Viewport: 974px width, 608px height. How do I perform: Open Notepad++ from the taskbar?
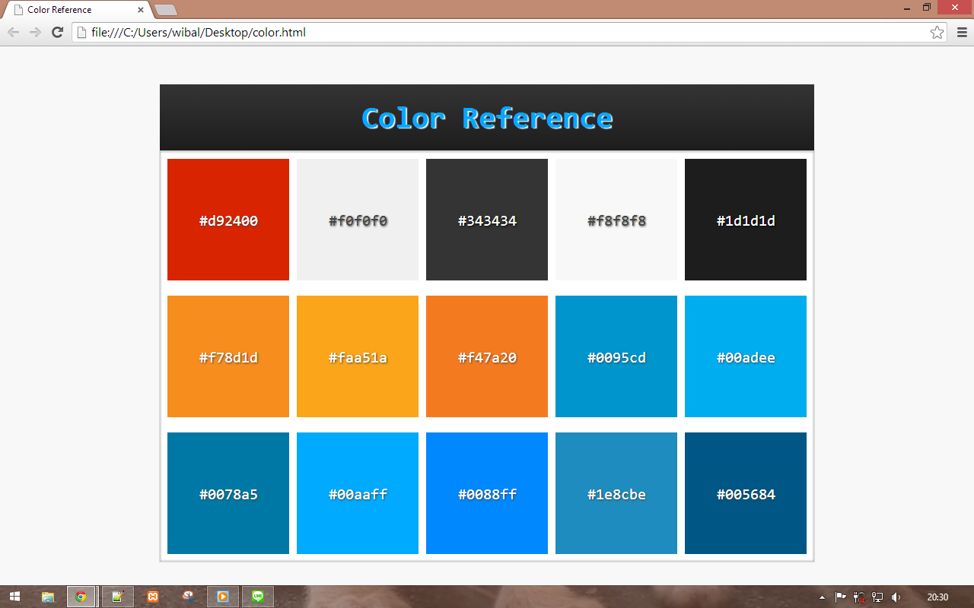click(x=117, y=597)
